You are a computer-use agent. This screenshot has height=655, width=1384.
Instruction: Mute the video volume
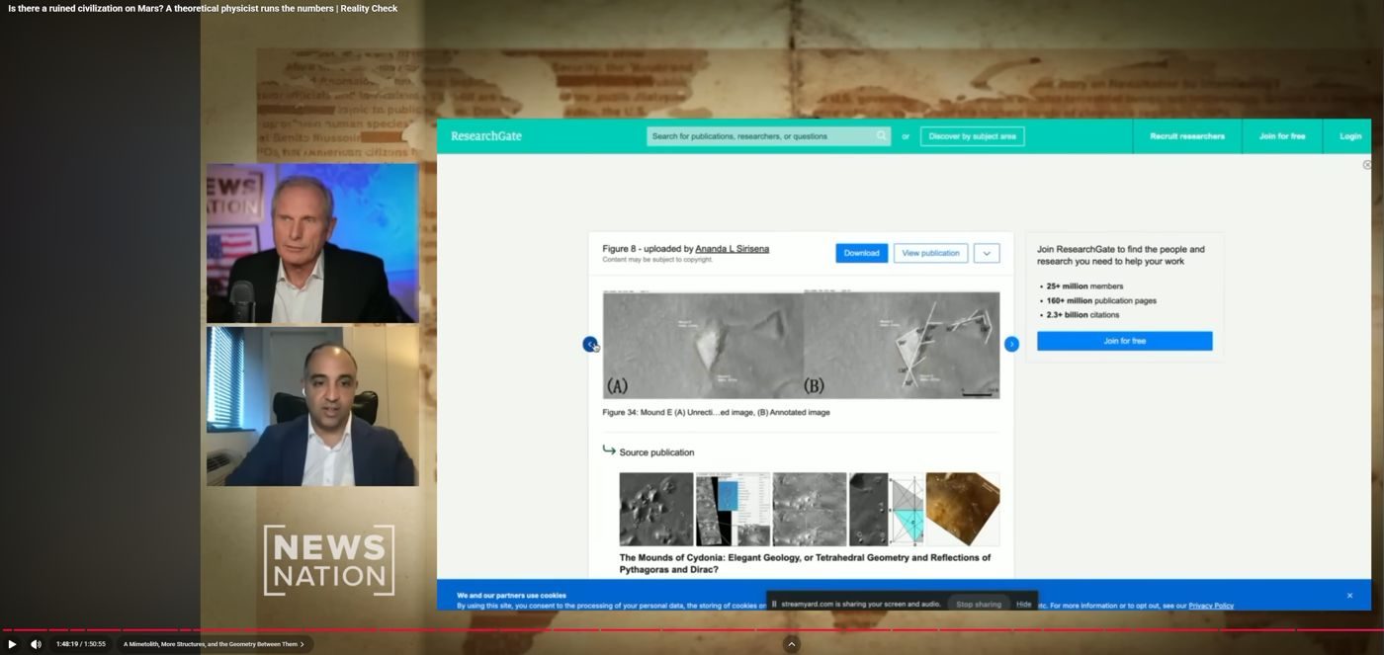[36, 644]
